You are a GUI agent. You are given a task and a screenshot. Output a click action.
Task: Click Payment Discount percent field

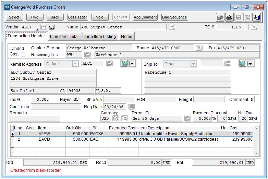click(203, 118)
